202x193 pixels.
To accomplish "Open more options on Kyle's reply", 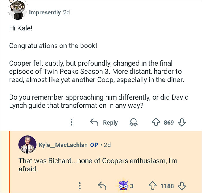I will (x=79, y=186).
